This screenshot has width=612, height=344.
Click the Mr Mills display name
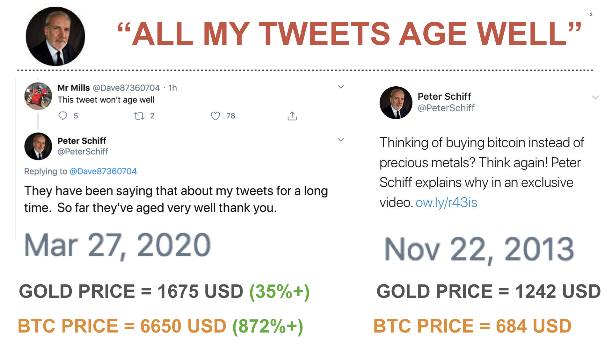tap(74, 88)
